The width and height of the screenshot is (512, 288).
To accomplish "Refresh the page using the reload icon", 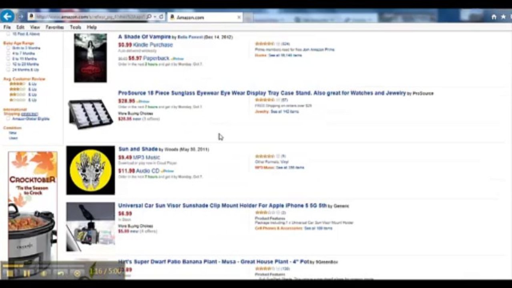I will pos(161,17).
